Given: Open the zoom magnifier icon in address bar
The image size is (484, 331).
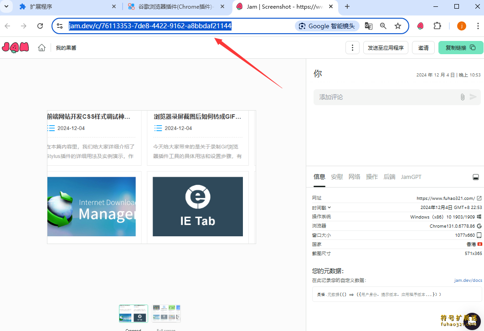Looking at the screenshot, I should (x=383, y=26).
